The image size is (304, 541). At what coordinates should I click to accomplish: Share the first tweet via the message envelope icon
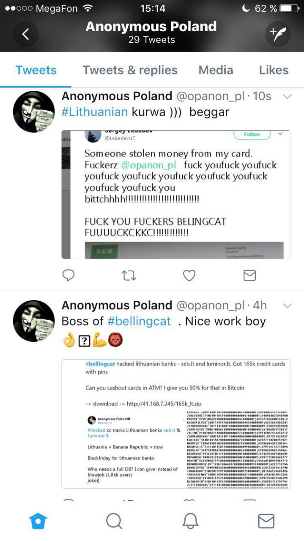point(249,276)
